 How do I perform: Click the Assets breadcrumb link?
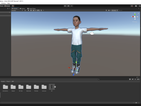[3, 82]
